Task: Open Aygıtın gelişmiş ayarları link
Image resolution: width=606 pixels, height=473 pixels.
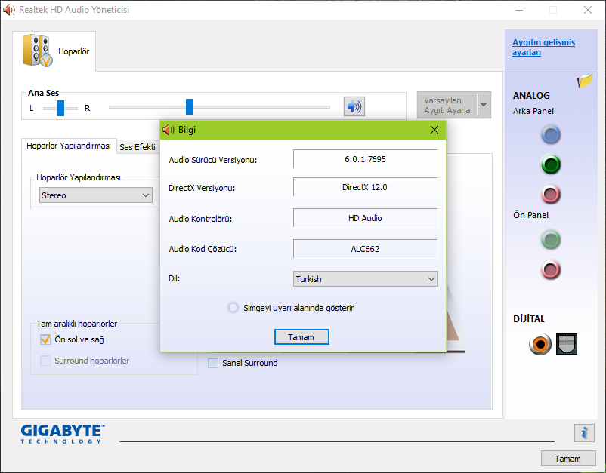Action: click(x=543, y=48)
